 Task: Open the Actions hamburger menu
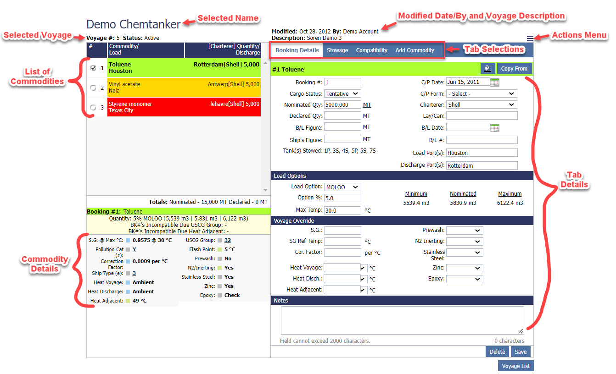tap(530, 39)
